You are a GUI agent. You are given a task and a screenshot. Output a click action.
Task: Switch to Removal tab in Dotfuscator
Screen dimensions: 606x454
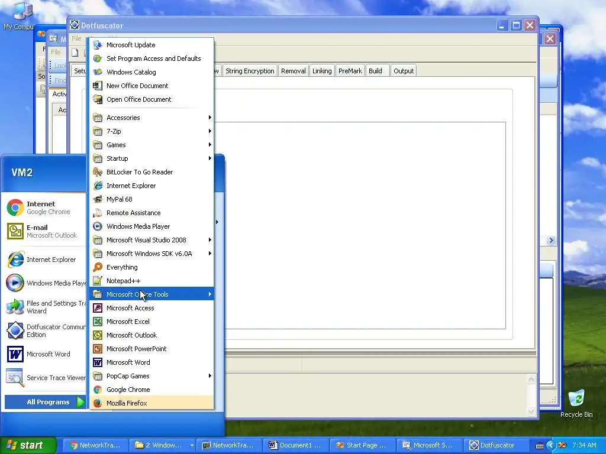tap(294, 71)
